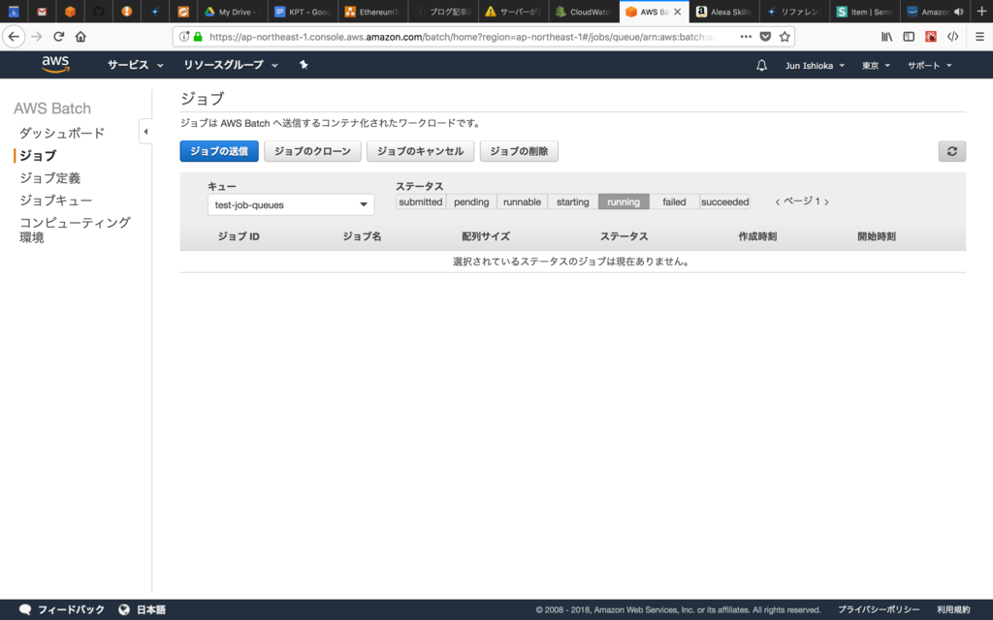Open the Firefox hamburger menu
This screenshot has height=620, width=993.
(979, 37)
